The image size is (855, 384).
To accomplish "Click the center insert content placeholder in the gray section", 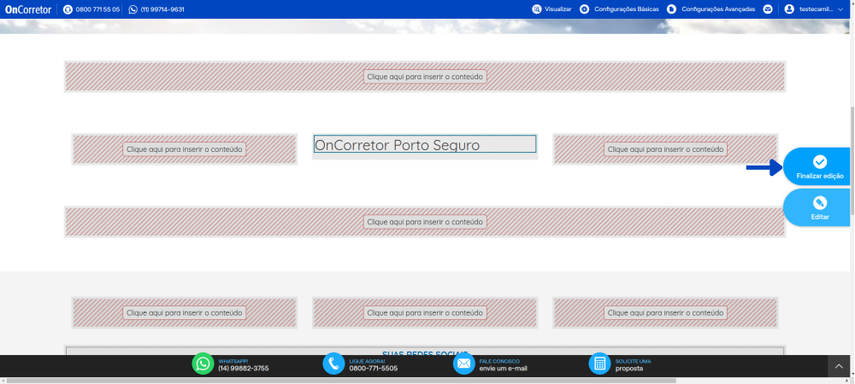I will tap(425, 313).
